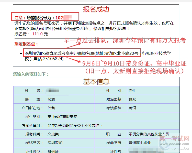Click the '深圳罗湖' value cell
This screenshot has width=192, height=153.
[70, 143]
